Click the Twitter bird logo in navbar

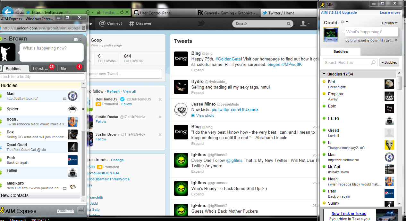pos(201,23)
